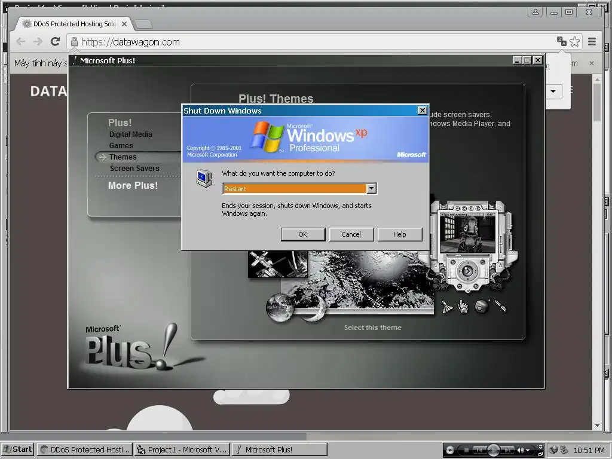
Task: Play media in taskbar player
Action: (x=493, y=450)
